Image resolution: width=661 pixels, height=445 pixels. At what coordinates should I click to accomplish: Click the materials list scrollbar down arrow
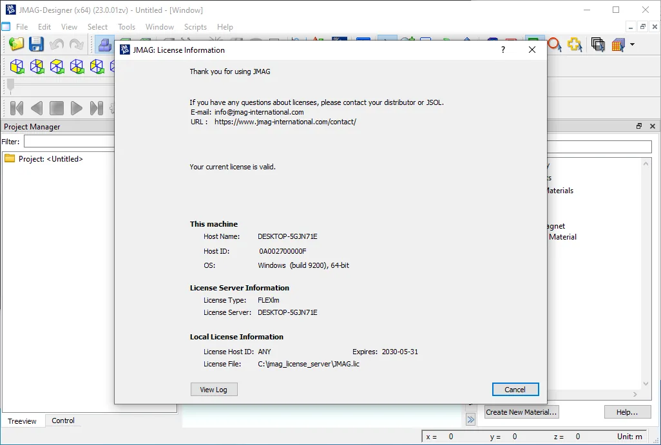tap(646, 383)
